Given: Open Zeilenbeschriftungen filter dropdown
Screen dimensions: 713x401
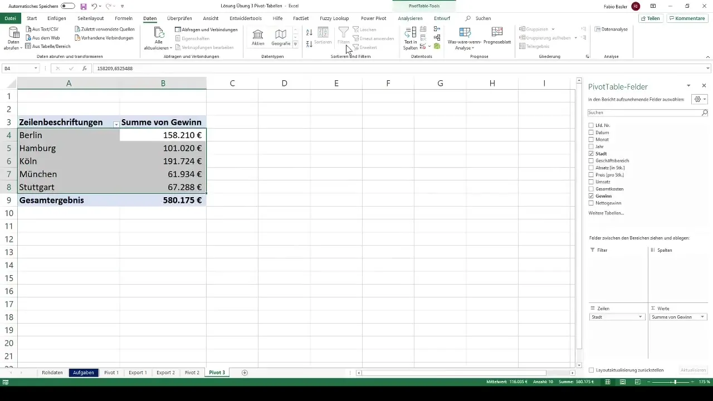Looking at the screenshot, I should point(116,124).
